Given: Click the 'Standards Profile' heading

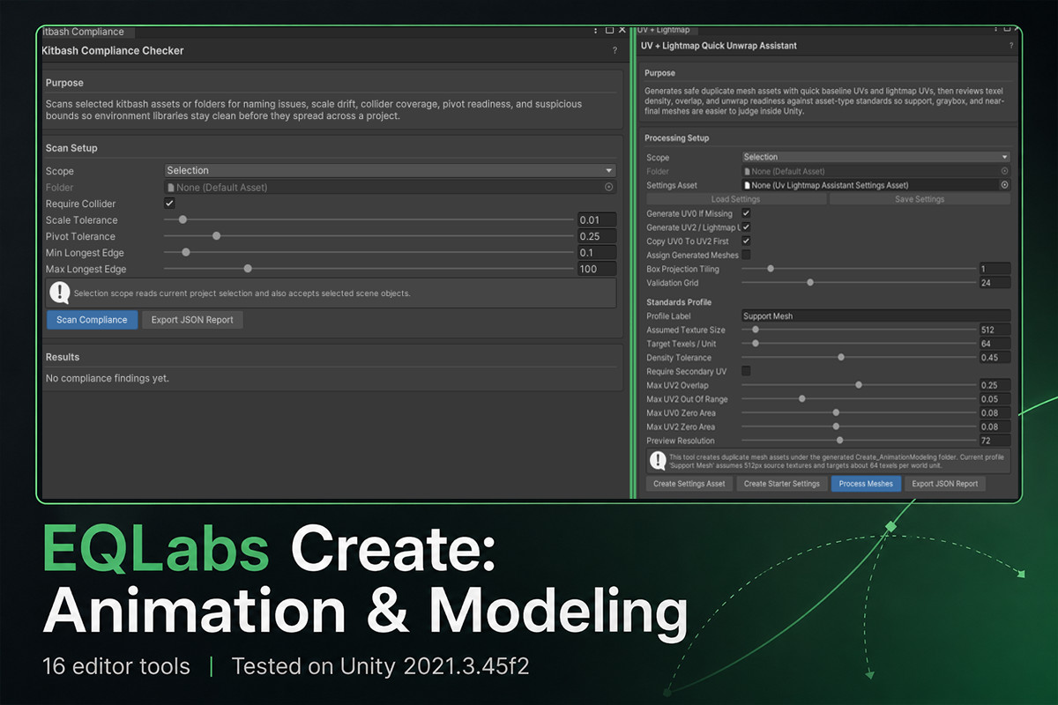Looking at the screenshot, I should pos(679,302).
